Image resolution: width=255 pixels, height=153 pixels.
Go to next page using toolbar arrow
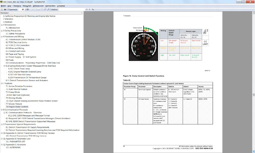pos(34,9)
